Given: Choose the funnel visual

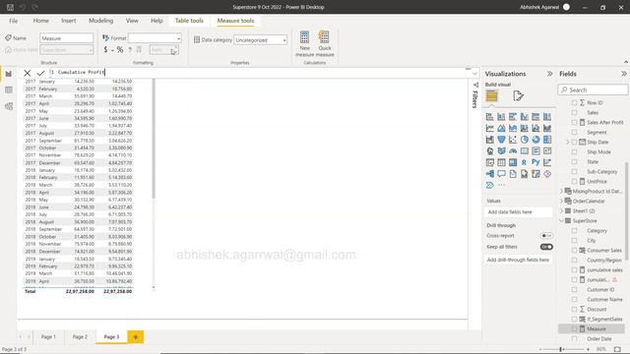Looking at the screenshot, I should (501, 140).
